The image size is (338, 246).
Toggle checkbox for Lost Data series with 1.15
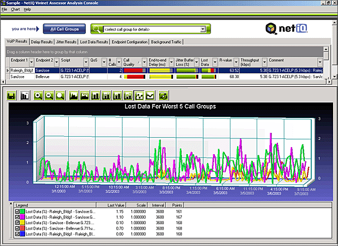click(17, 212)
